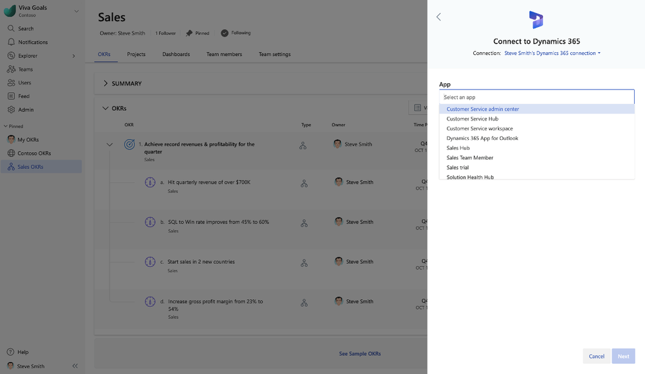Click team type icon in Increase gross profit row
This screenshot has height=374, width=645.
pyautogui.click(x=304, y=303)
